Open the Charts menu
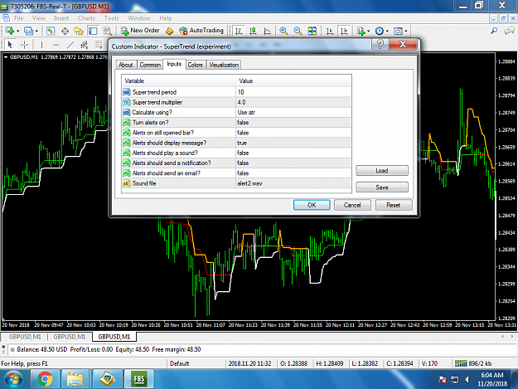518x389 pixels. click(86, 18)
